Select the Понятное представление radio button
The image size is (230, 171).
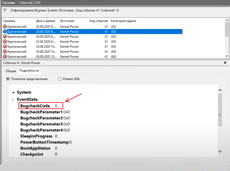click(x=8, y=79)
